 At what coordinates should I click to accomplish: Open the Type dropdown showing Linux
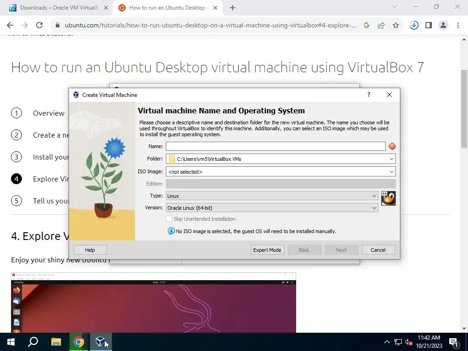272,196
